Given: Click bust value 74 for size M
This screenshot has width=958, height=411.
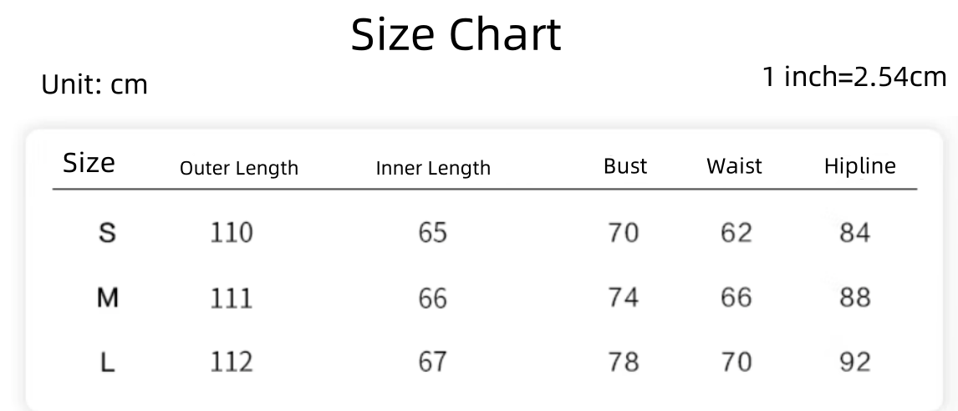Looking at the screenshot, I should pyautogui.click(x=624, y=297).
